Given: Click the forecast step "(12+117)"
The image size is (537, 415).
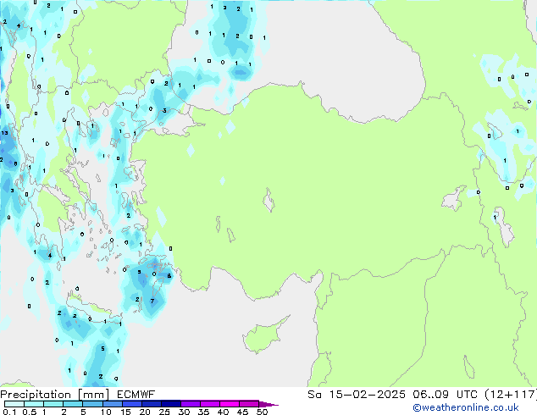Looking at the screenshot, I should pos(511,395).
